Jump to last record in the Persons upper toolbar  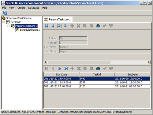[x=66, y=26]
